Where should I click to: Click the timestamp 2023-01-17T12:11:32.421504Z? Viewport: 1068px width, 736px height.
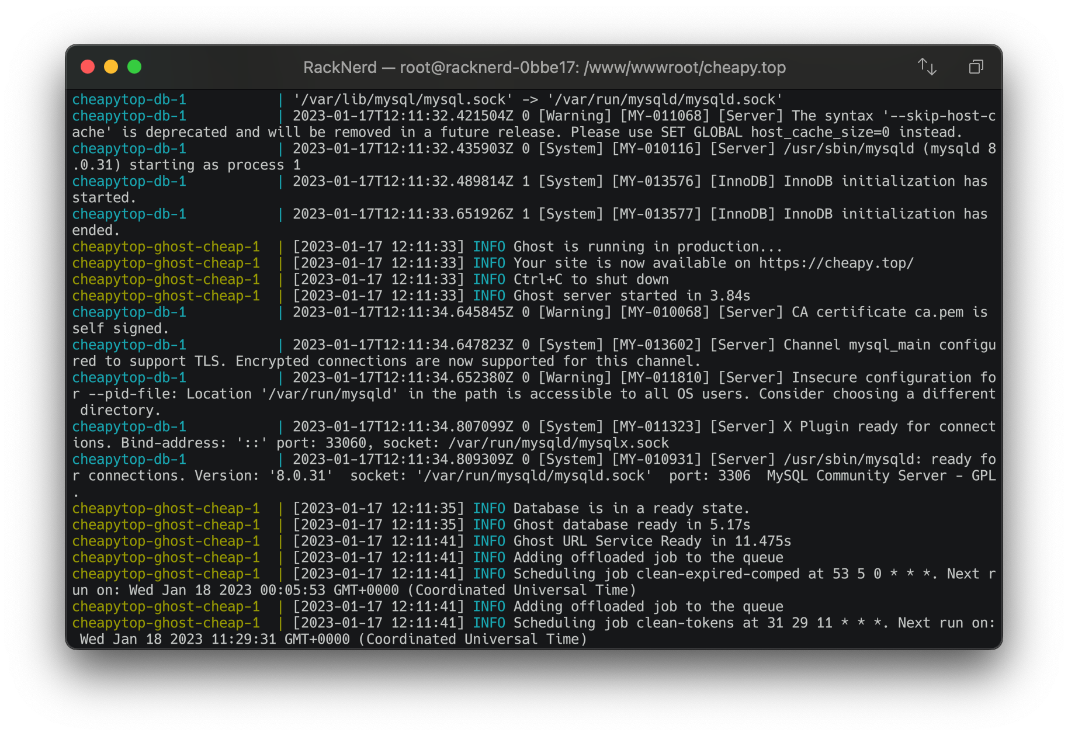pyautogui.click(x=403, y=116)
